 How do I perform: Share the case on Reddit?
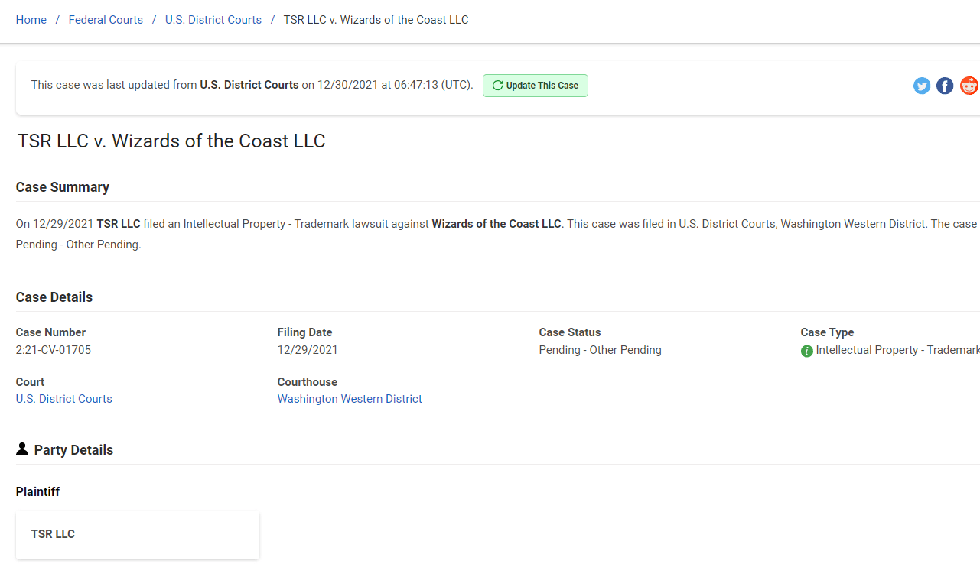(x=969, y=86)
